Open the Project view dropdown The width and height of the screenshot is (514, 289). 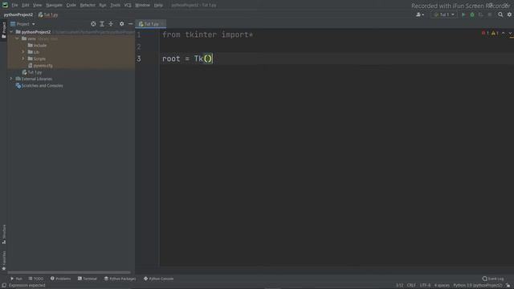[x=22, y=24]
